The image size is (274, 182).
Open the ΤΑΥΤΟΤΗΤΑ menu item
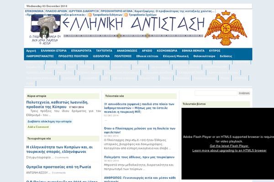point(104,51)
